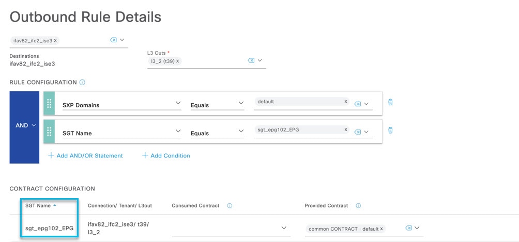
Task: Clear the ifav82_ifc2_ise3 connection field
Action: point(113,40)
